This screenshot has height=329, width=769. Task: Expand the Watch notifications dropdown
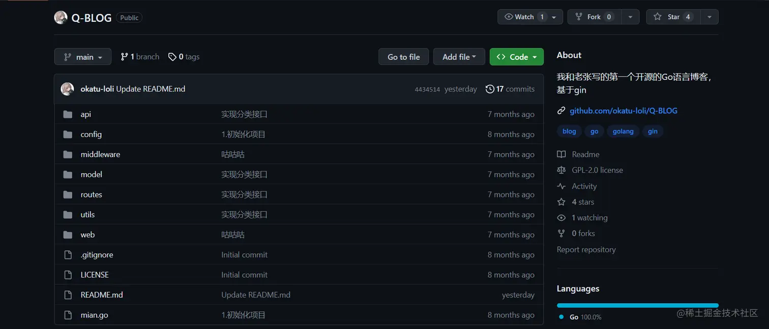pos(530,17)
